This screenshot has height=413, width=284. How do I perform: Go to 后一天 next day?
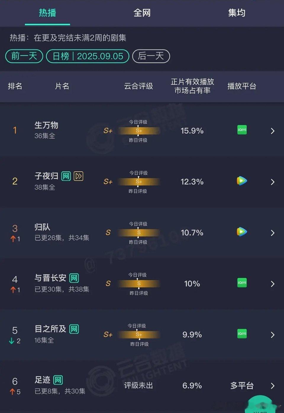click(151, 56)
